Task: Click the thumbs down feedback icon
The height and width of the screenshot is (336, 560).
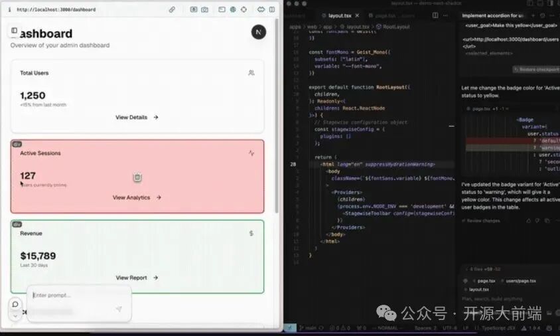Action: [x=537, y=221]
